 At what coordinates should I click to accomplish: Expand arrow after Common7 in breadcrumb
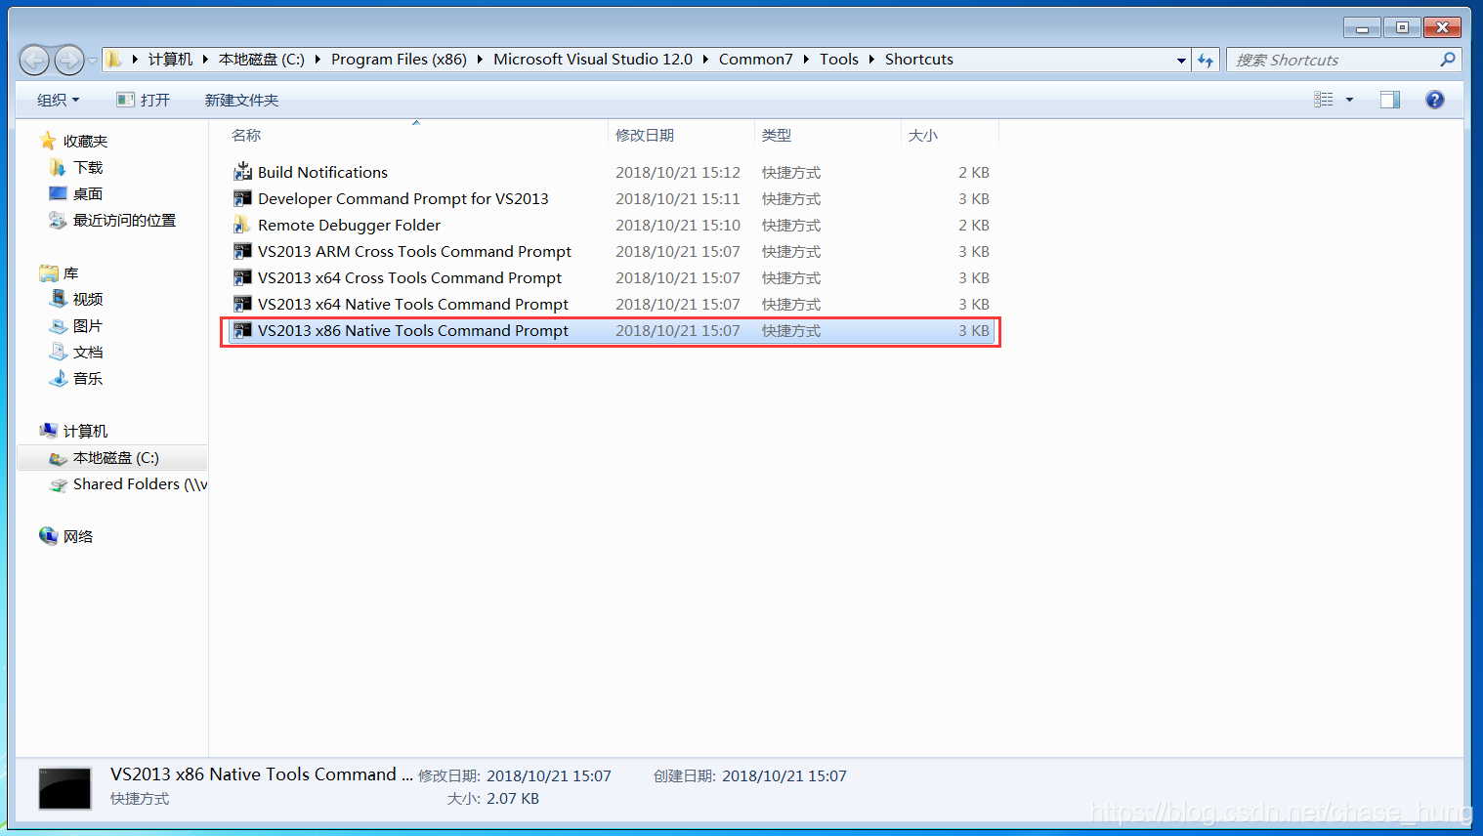pyautogui.click(x=806, y=60)
